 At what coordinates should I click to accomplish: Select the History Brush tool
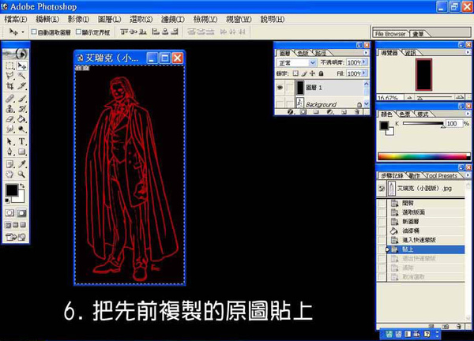tap(21, 108)
